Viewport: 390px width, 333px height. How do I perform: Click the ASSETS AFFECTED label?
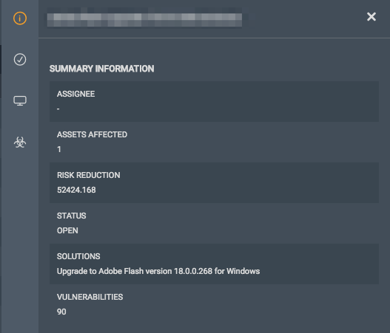coord(92,134)
